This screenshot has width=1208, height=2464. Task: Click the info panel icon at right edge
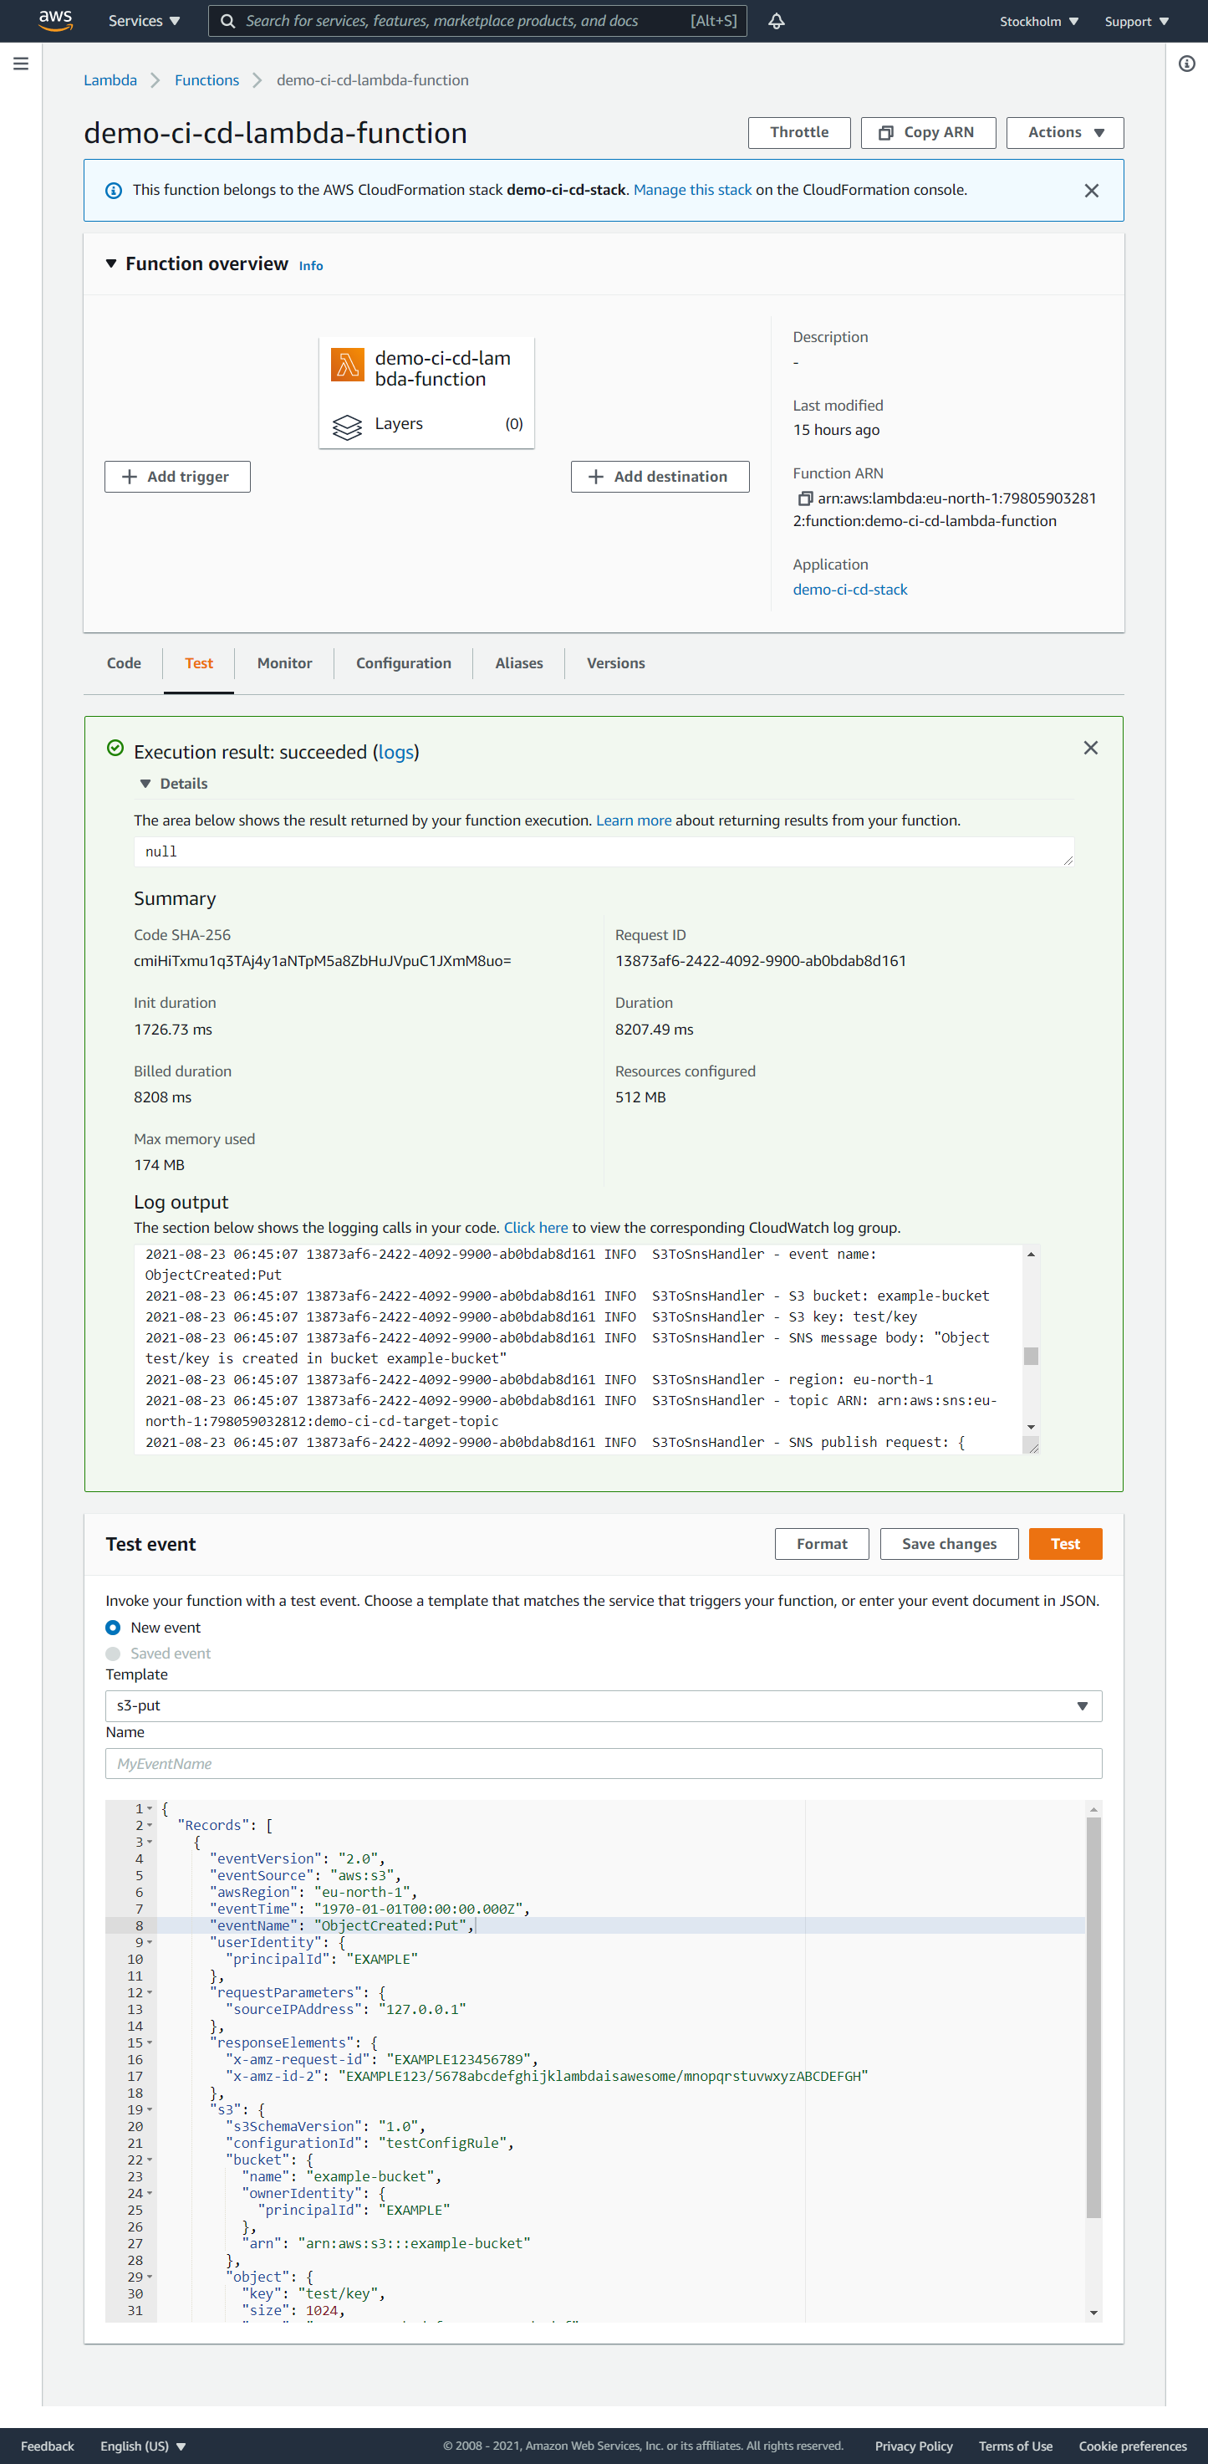[x=1186, y=64]
